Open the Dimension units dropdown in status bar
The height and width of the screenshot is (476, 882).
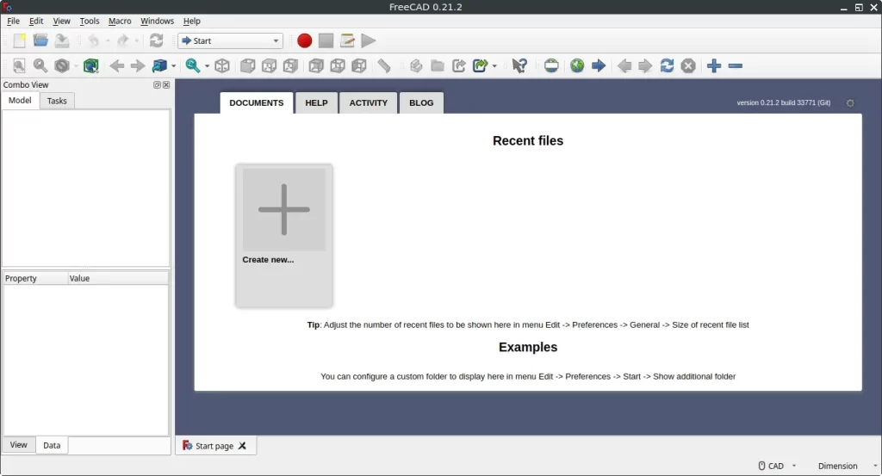848,466
